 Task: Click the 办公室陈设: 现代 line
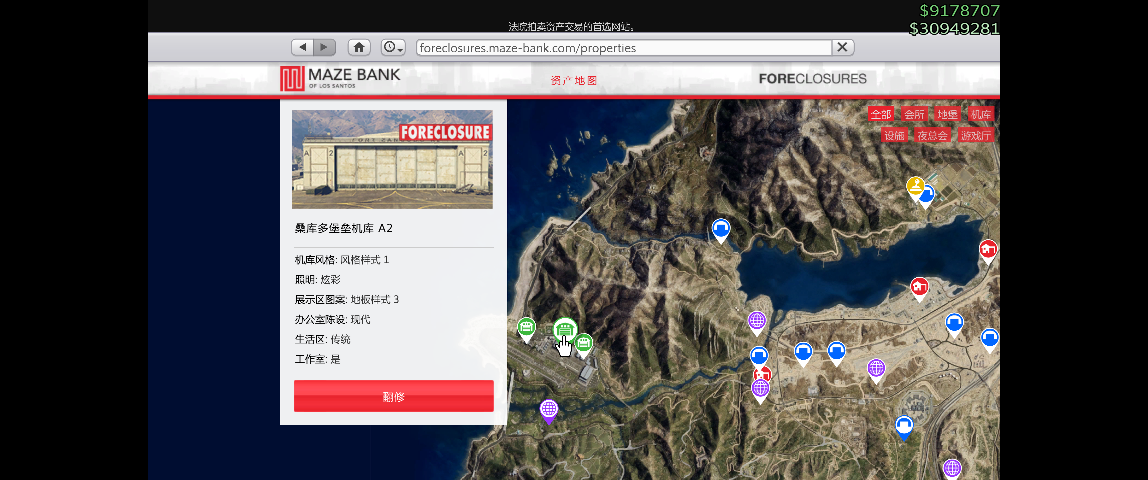(x=332, y=319)
